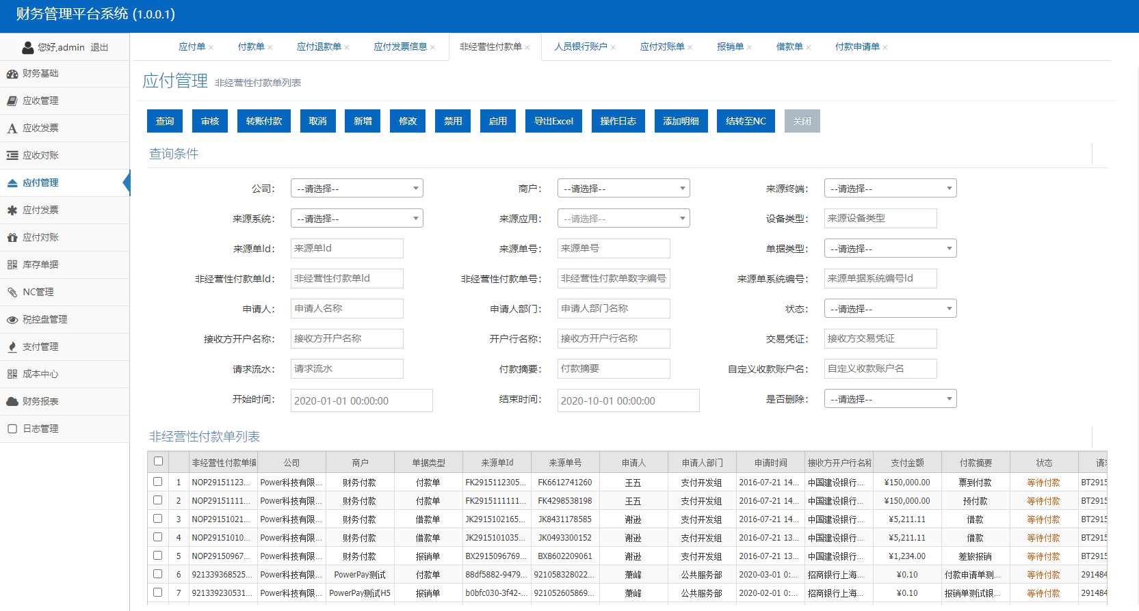
Task: Select the 应付对账 gift icon
Action: (x=12, y=238)
